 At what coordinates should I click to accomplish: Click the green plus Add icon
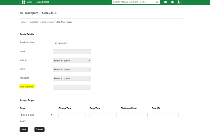pos(21,121)
